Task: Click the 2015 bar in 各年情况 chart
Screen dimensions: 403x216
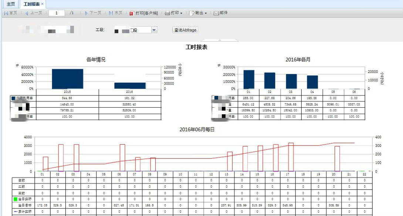Action: tap(67, 79)
